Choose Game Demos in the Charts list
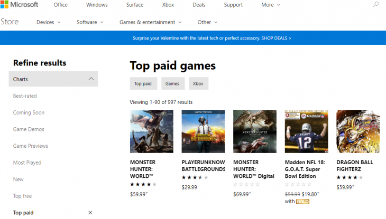Viewport: 386px width, 219px height. click(29, 129)
